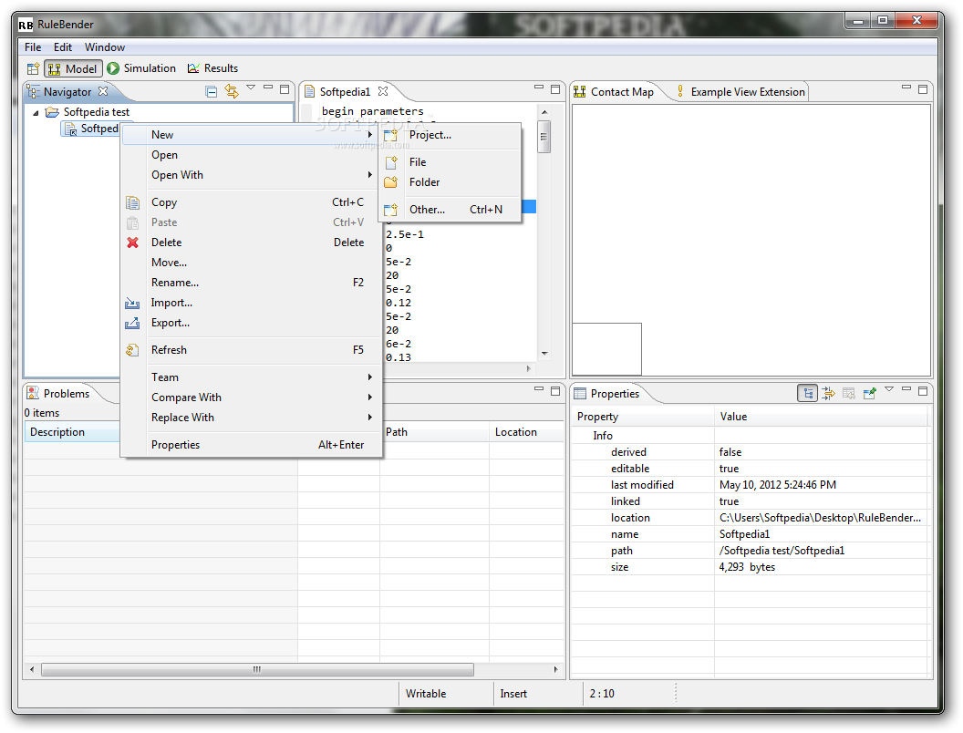Maximize the Navigator panel

coord(285,89)
